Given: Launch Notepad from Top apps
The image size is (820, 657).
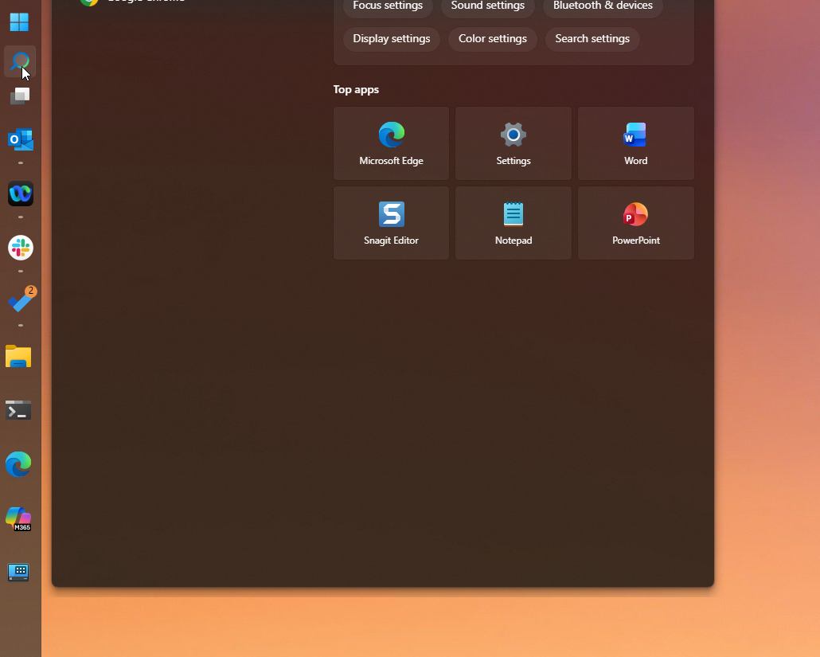Looking at the screenshot, I should coord(513,223).
